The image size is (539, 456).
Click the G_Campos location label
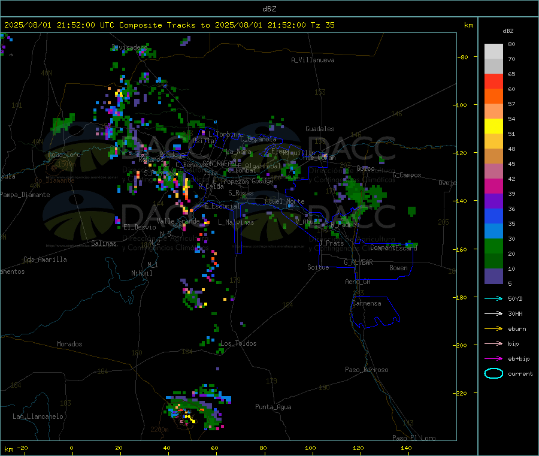[407, 175]
